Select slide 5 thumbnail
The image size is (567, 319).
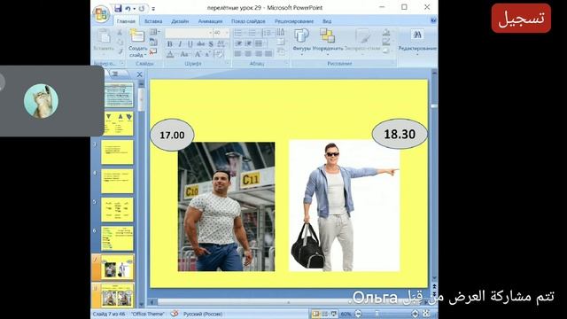point(117,210)
